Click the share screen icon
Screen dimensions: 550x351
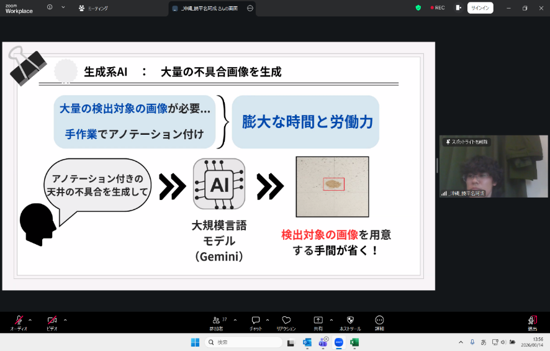318,321
